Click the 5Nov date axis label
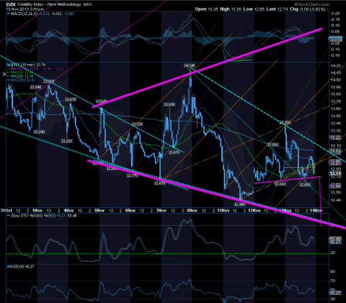Viewport: 346px width, 303px height. (x=99, y=210)
